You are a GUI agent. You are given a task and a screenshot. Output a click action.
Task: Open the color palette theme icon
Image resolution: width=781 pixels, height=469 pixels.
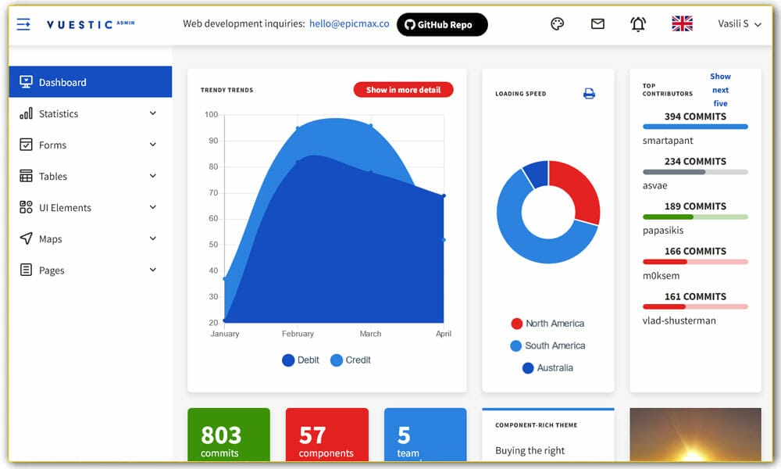pyautogui.click(x=557, y=24)
